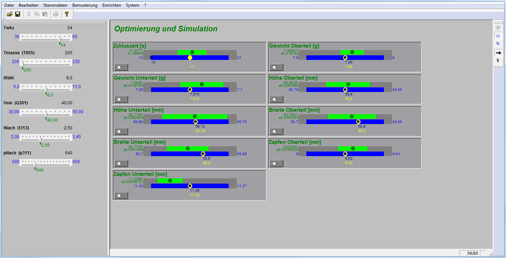The image size is (506, 258).
Task: Click the yellow target marker on Zykluszeit bar
Action: click(190, 57)
